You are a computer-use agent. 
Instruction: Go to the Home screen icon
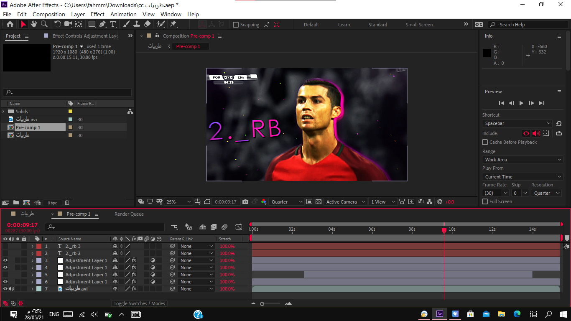10,24
